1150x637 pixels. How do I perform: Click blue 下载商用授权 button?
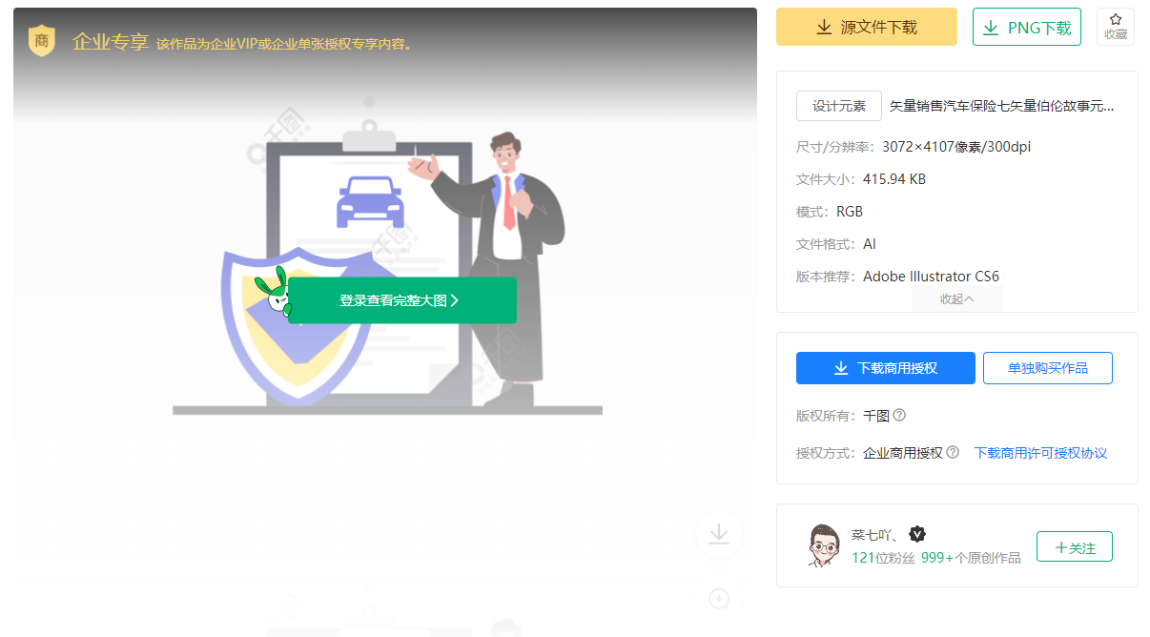pos(885,368)
